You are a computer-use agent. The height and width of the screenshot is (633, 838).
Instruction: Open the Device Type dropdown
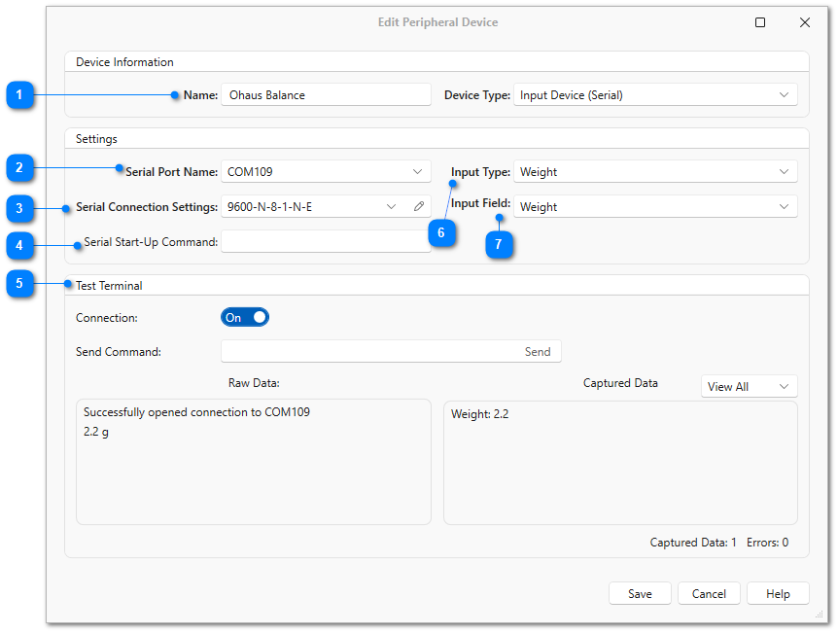click(655, 95)
